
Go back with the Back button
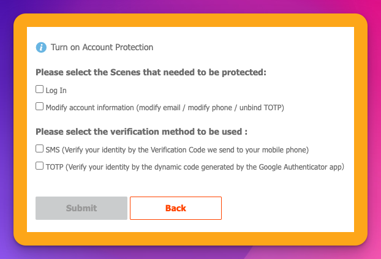click(x=175, y=208)
